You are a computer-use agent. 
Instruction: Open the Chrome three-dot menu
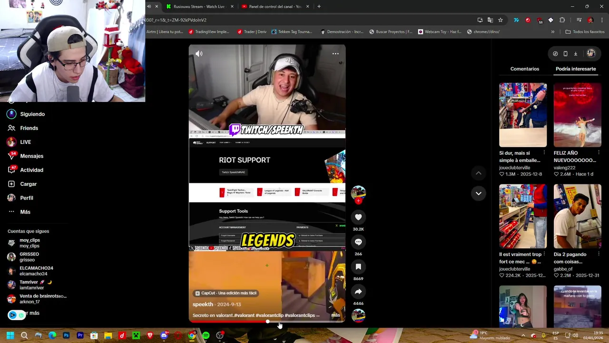(x=602, y=20)
